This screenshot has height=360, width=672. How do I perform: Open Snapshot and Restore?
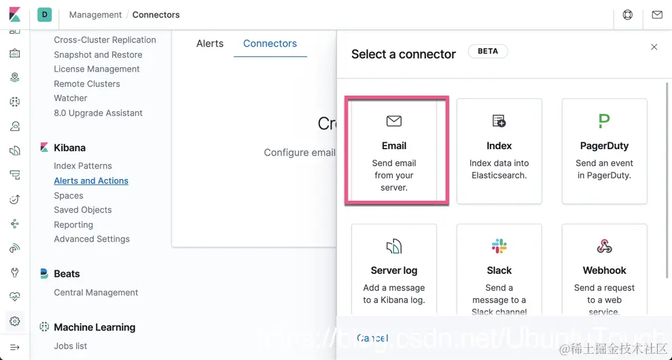[98, 55]
